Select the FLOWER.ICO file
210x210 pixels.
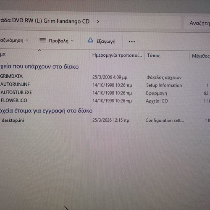point(14,100)
